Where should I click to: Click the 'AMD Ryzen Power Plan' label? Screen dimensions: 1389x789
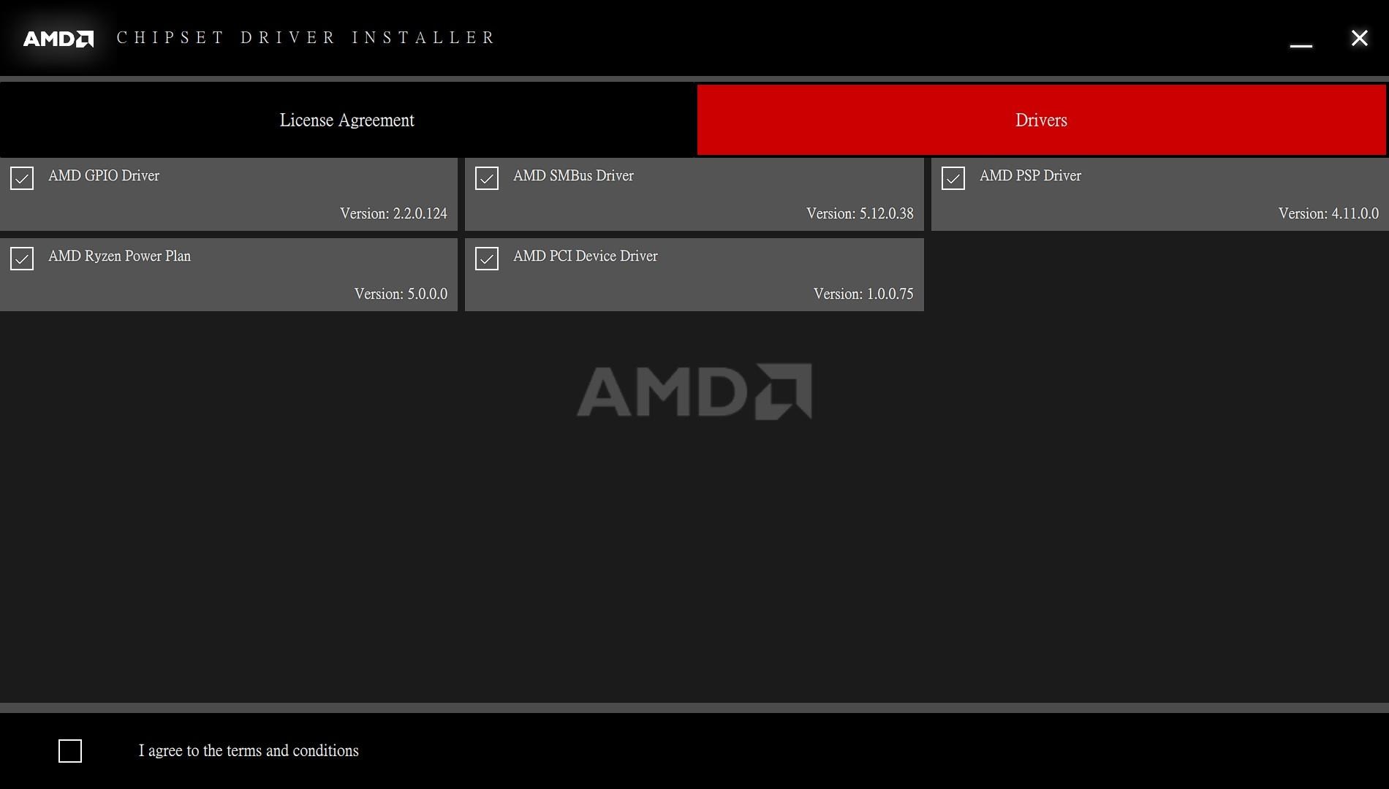point(119,256)
